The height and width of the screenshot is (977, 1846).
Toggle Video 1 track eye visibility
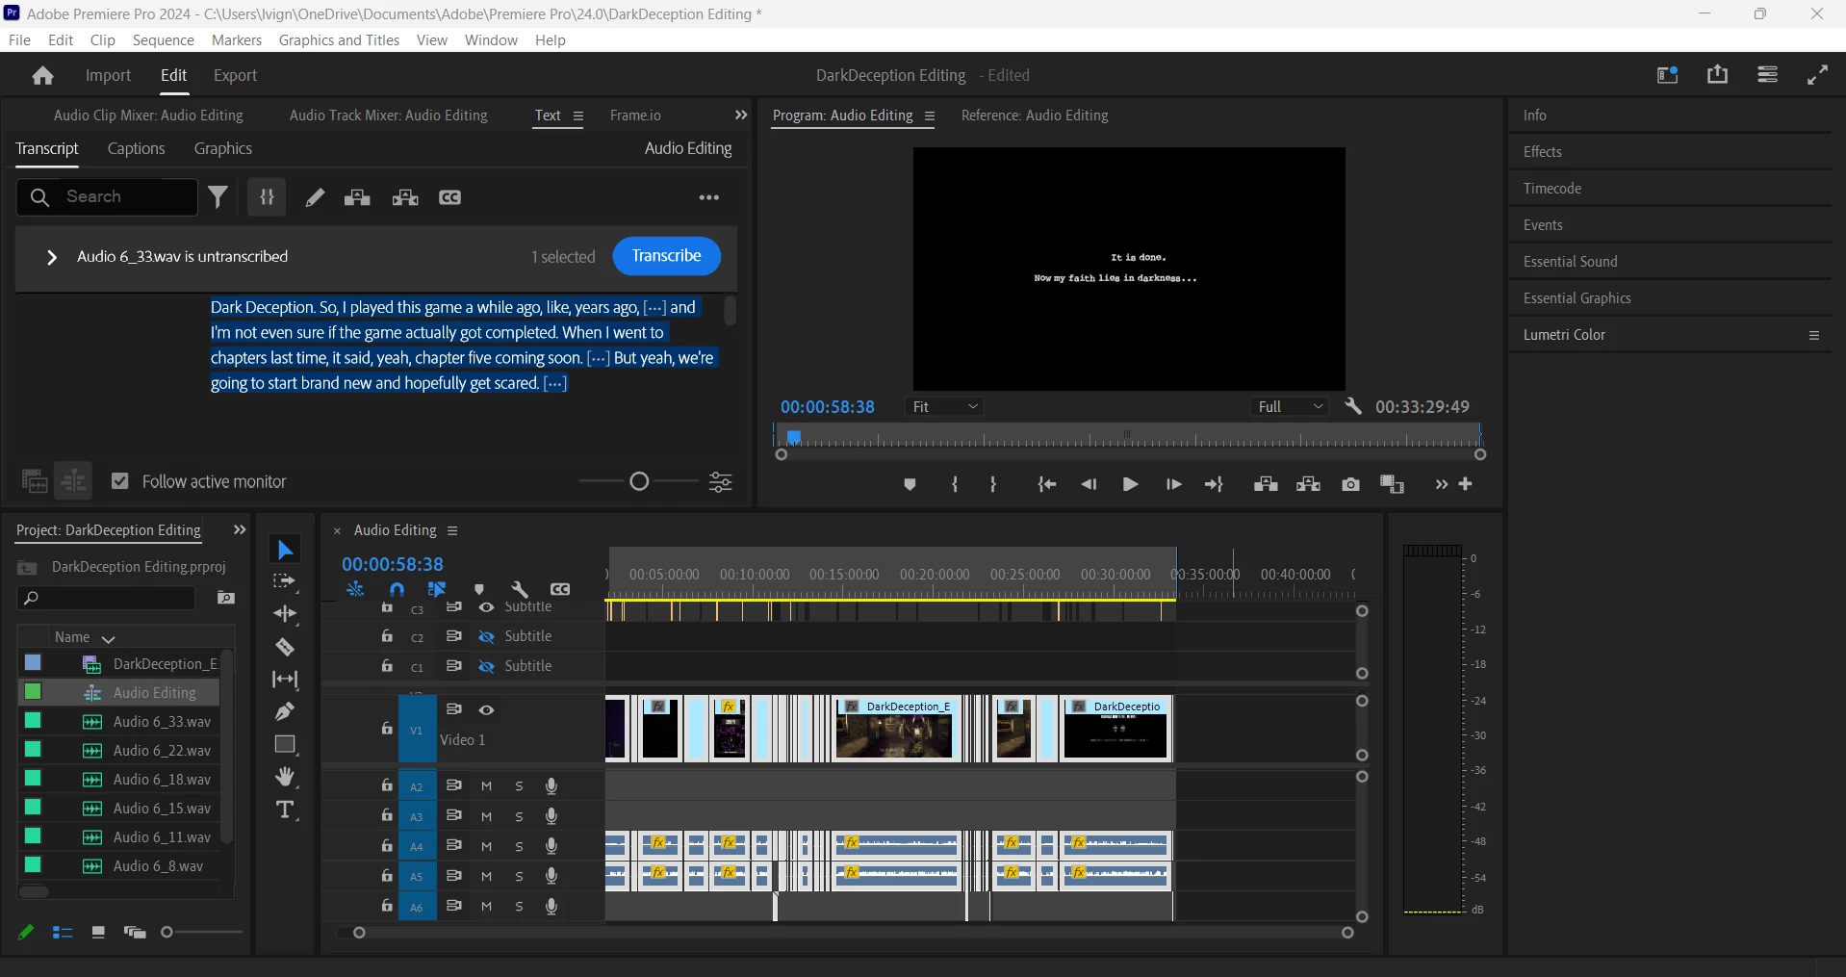tap(487, 710)
